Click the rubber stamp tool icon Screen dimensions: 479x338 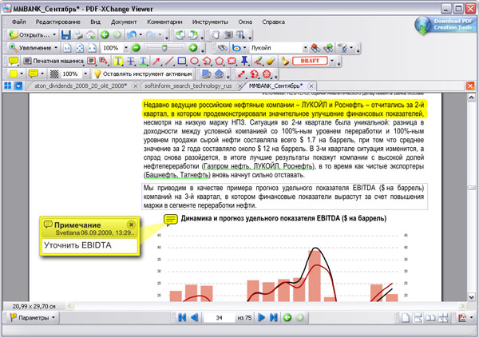click(285, 61)
